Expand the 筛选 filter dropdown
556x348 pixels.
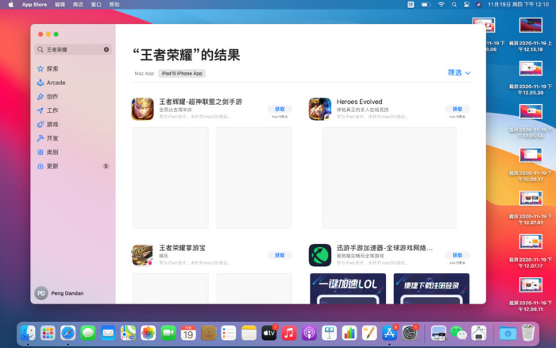tap(459, 72)
